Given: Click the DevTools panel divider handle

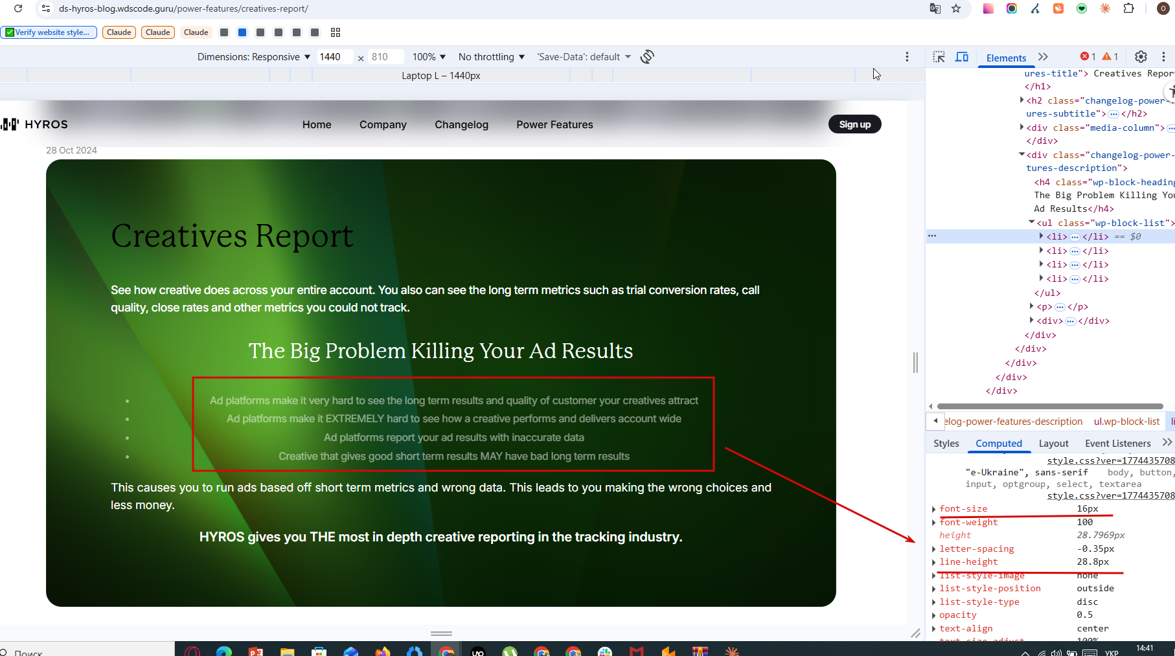Looking at the screenshot, I should tap(915, 362).
